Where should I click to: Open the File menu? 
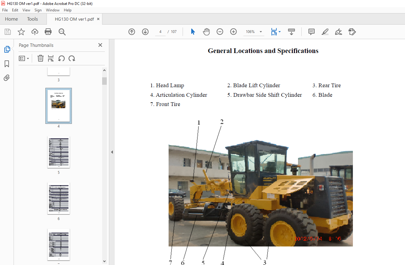[x=5, y=10]
